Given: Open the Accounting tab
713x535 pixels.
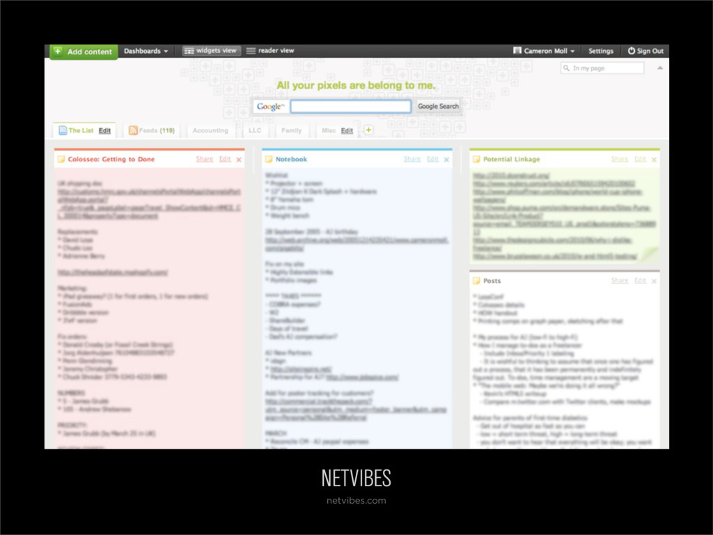Looking at the screenshot, I should pyautogui.click(x=210, y=130).
